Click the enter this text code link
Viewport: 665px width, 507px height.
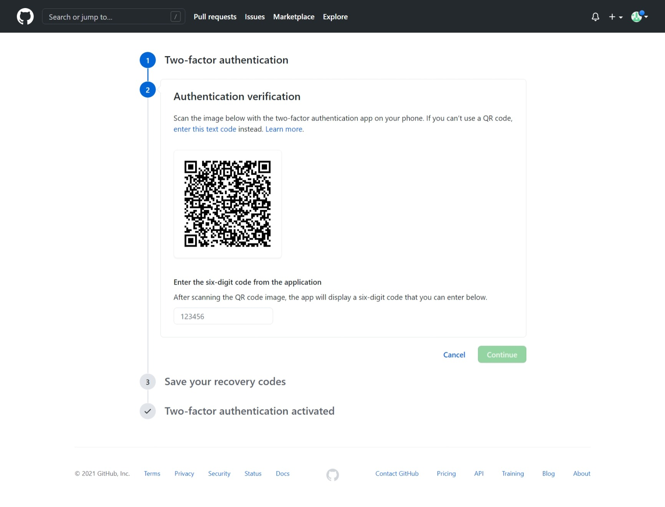click(x=205, y=129)
